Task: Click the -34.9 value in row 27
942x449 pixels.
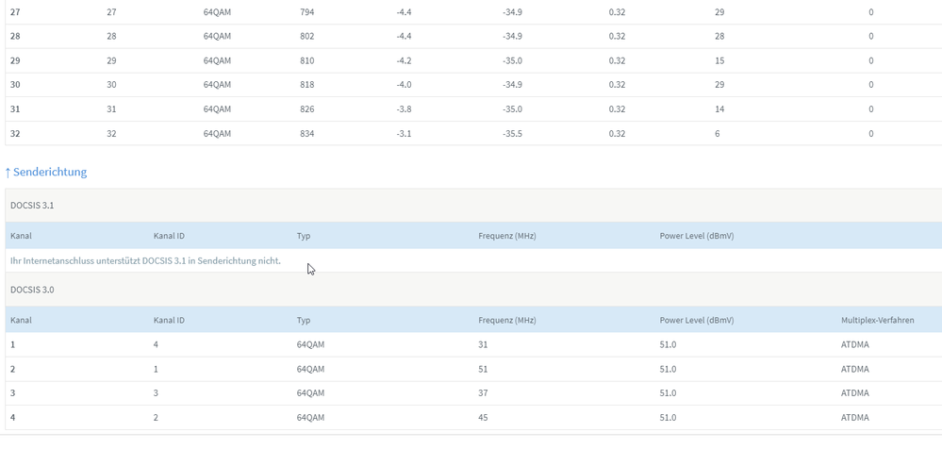Action: tap(512, 12)
